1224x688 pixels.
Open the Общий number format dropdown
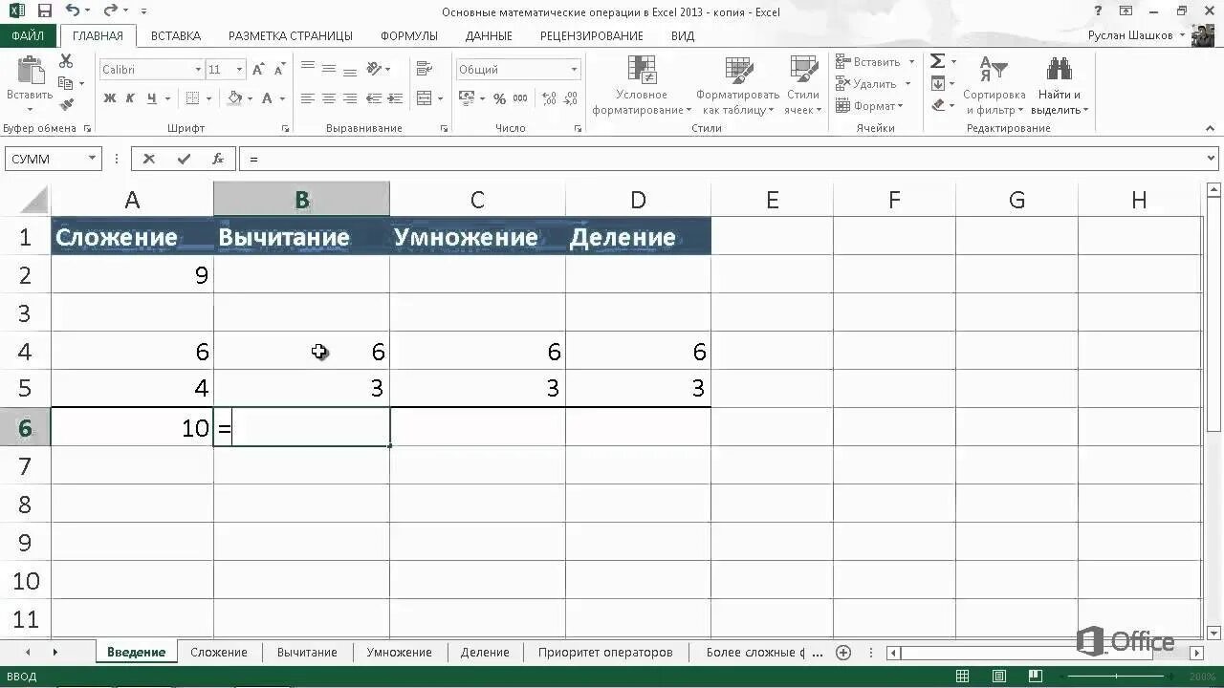pyautogui.click(x=574, y=70)
